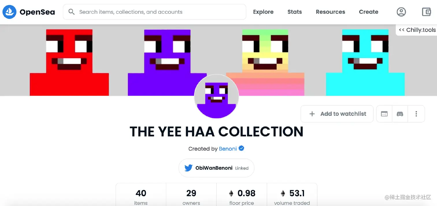Open the Resources menu
The width and height of the screenshot is (437, 206).
click(x=330, y=12)
